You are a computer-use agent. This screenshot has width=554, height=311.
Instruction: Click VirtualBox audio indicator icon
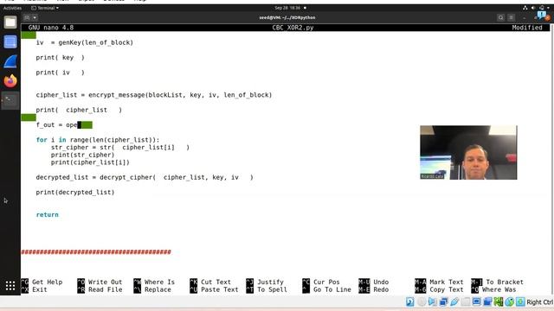[432, 301]
